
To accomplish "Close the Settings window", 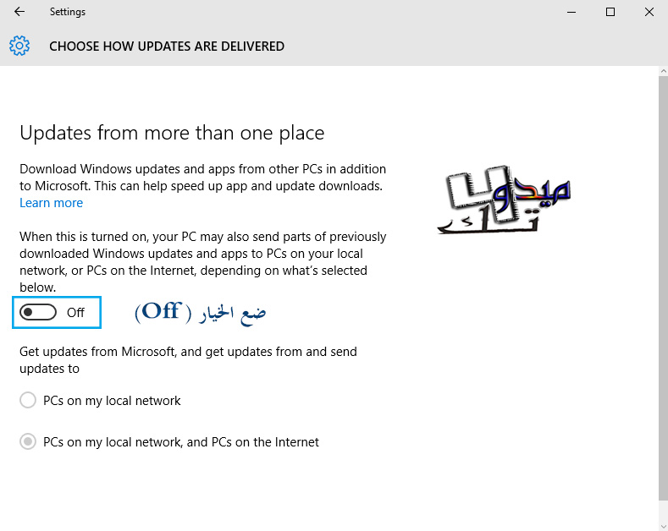I will (649, 12).
